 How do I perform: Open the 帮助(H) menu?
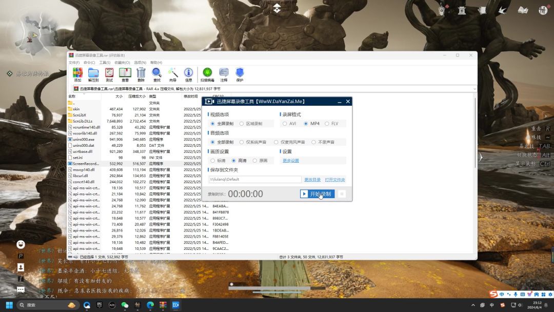(x=156, y=63)
